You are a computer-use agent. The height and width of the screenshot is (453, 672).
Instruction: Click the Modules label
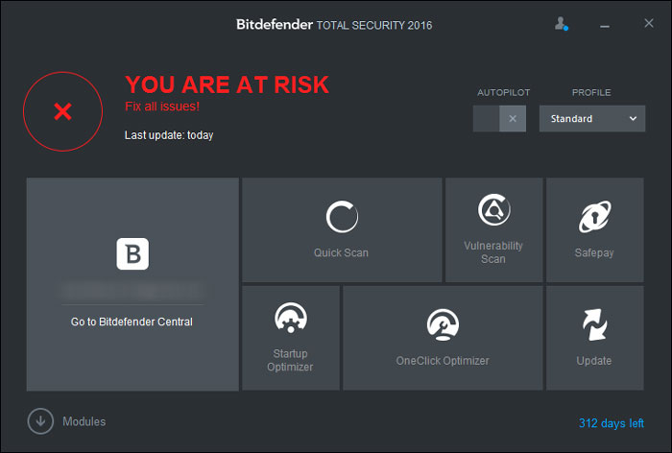click(84, 421)
